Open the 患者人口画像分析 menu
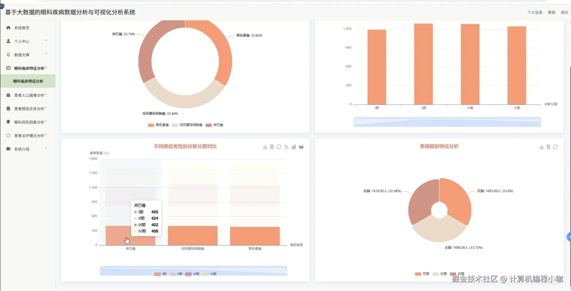The image size is (571, 291). (x=28, y=95)
